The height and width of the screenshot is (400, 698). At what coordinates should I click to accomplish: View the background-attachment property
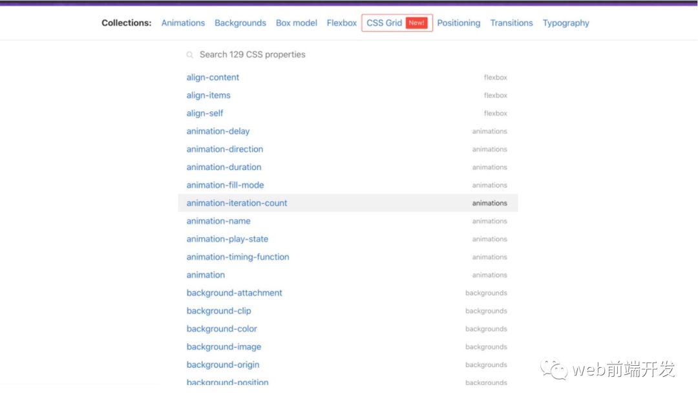point(234,293)
